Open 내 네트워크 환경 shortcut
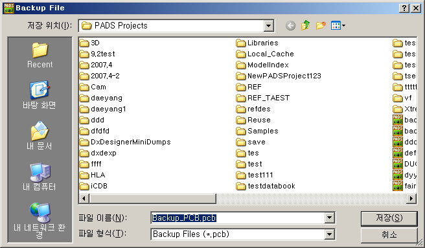The image size is (425, 248). pos(40,221)
